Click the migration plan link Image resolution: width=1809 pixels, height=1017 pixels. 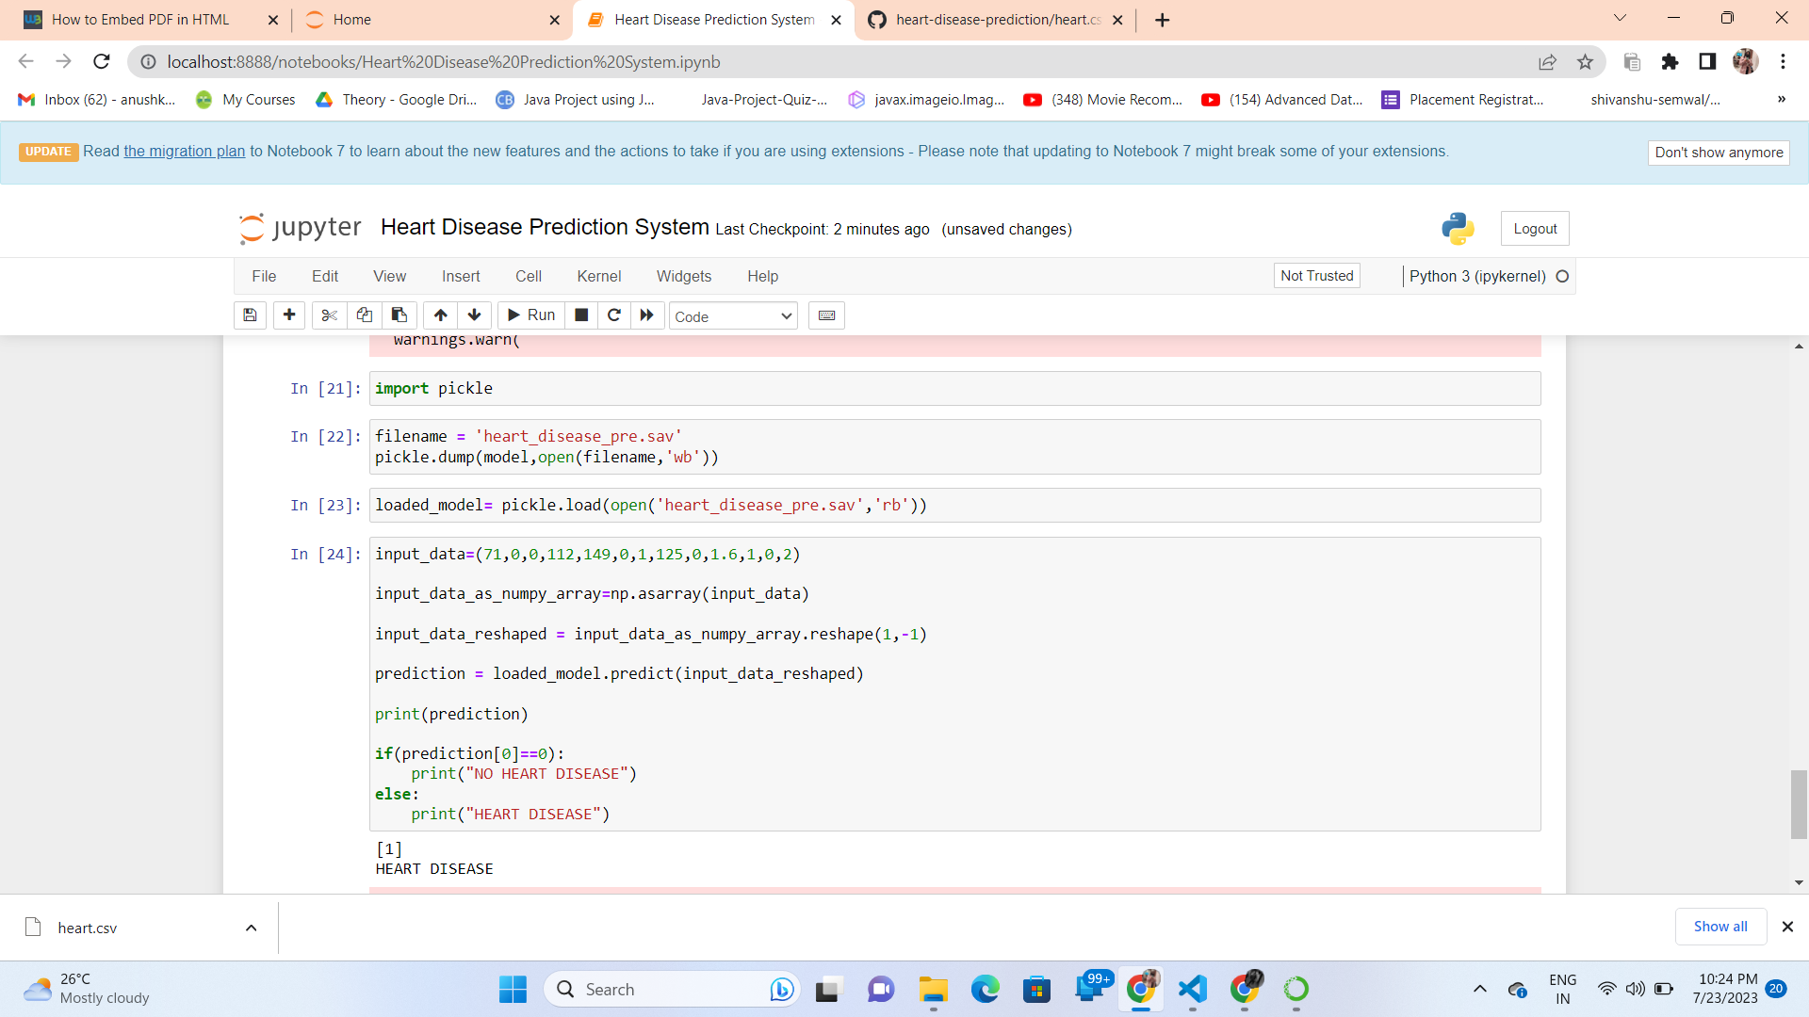(x=184, y=152)
